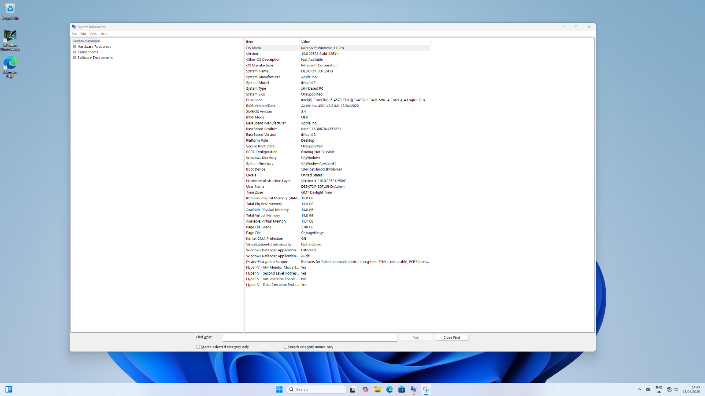Expand the Software Environment tree node
705x396 pixels.
[74, 58]
